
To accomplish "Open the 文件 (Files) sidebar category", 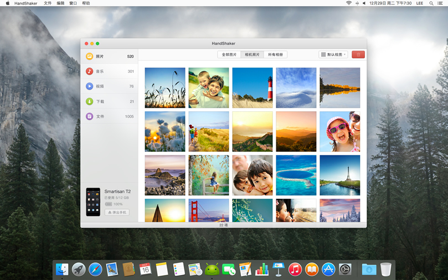I will [x=100, y=116].
